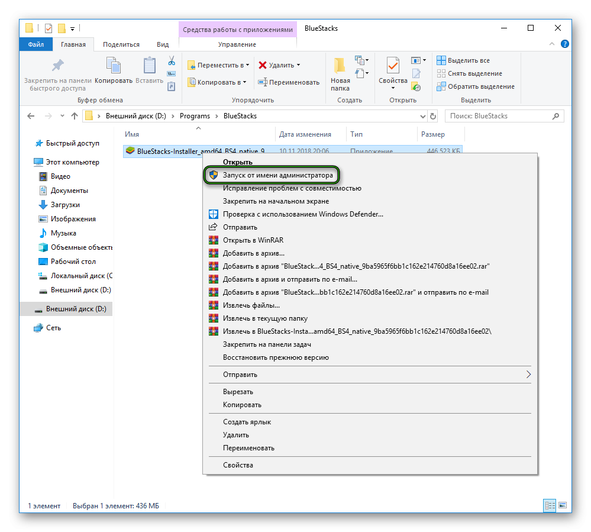Open the Файл ribbon tab
The width and height of the screenshot is (591, 532).
pos(36,44)
